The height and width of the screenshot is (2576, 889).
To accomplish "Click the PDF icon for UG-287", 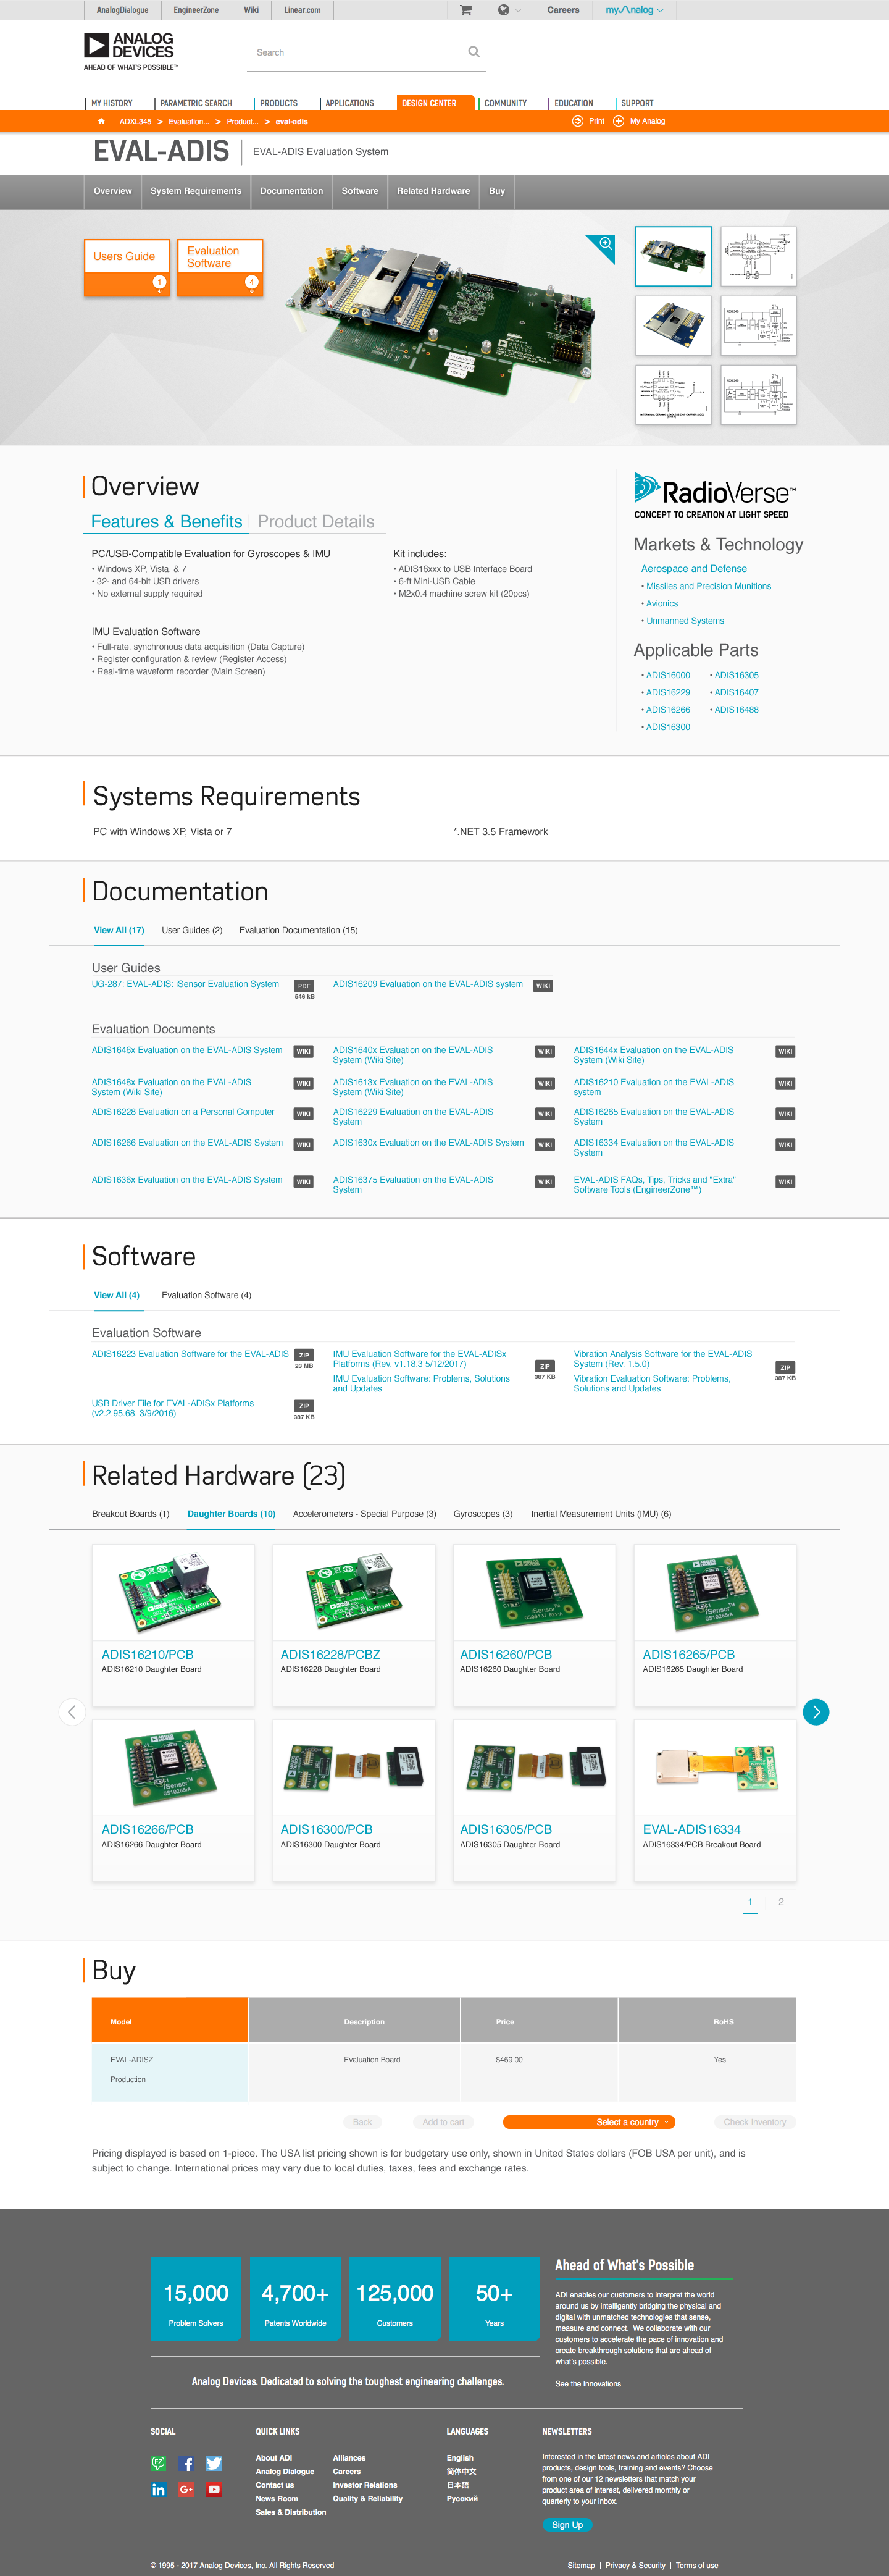I will coord(304,986).
